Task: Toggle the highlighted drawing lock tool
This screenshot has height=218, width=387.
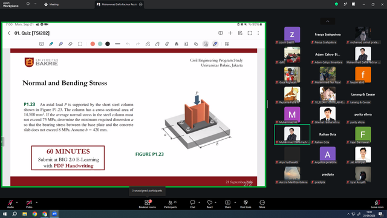Action: tap(206, 44)
